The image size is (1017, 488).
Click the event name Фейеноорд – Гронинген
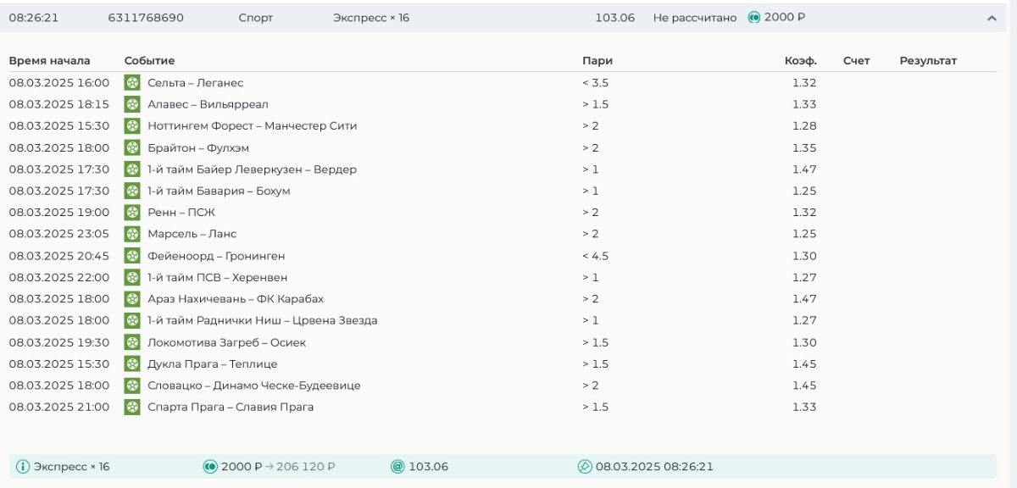pyautogui.click(x=216, y=256)
